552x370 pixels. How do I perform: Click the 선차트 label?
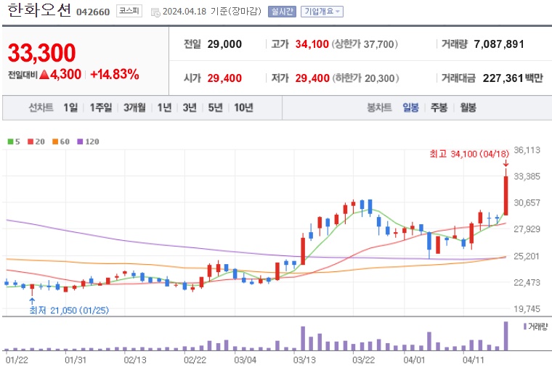click(41, 107)
